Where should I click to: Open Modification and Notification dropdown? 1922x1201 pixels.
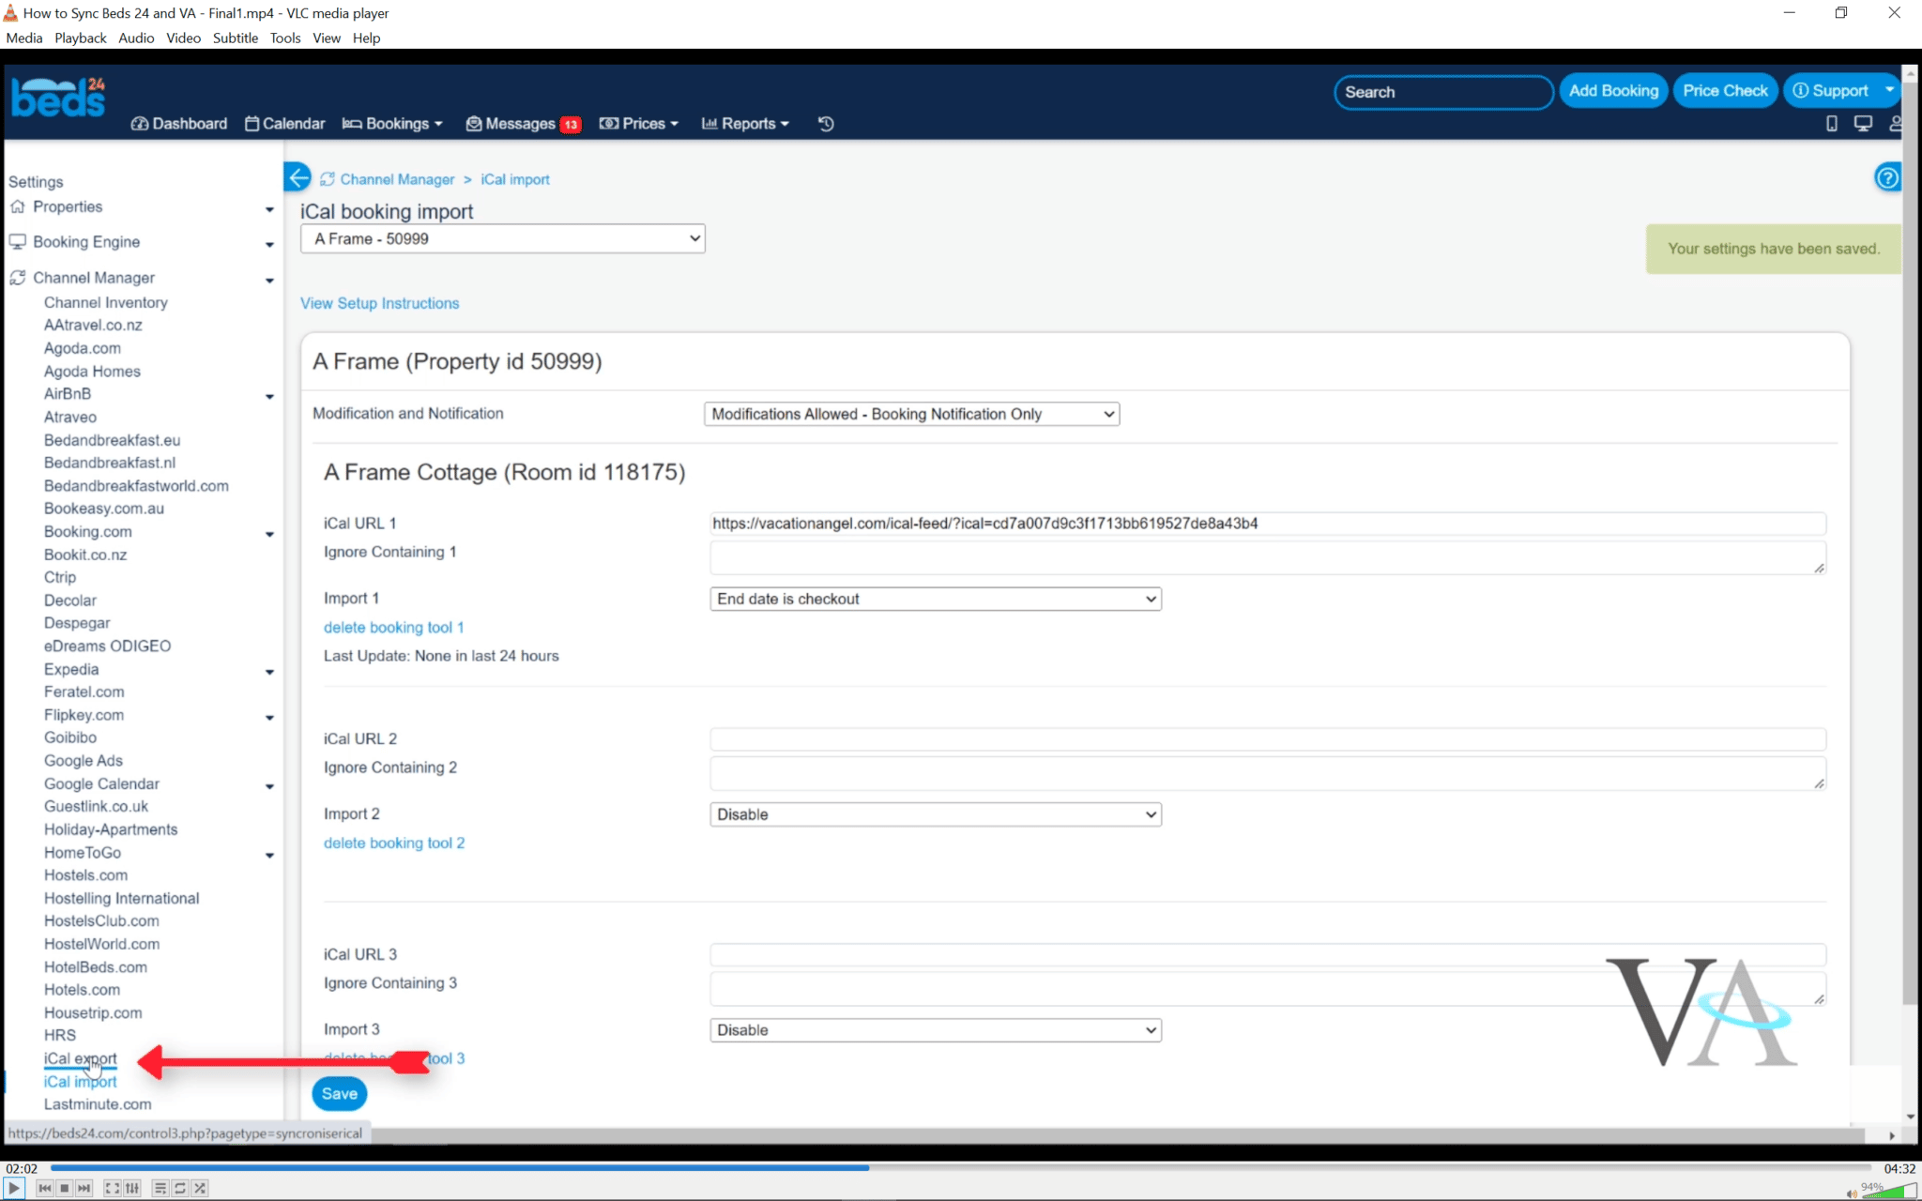[x=911, y=414]
